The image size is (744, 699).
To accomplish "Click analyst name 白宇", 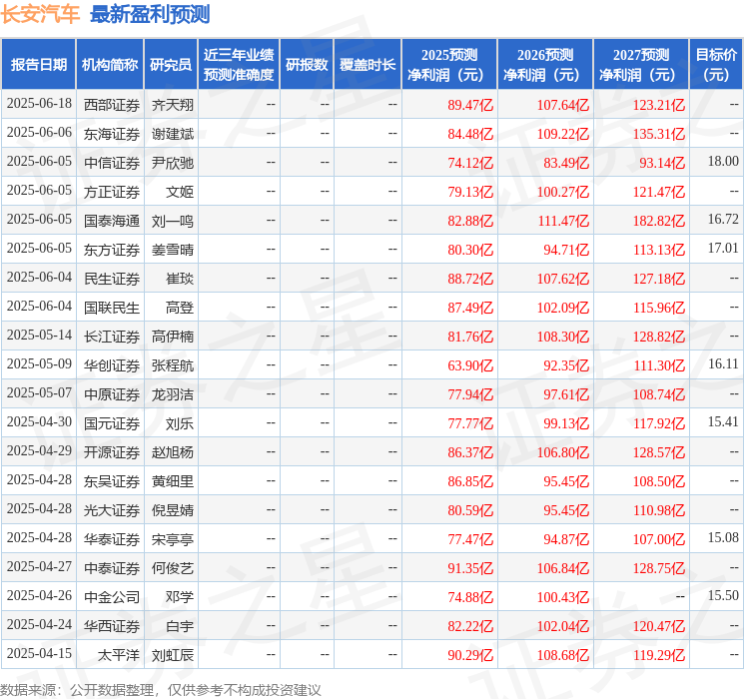I will (x=180, y=626).
